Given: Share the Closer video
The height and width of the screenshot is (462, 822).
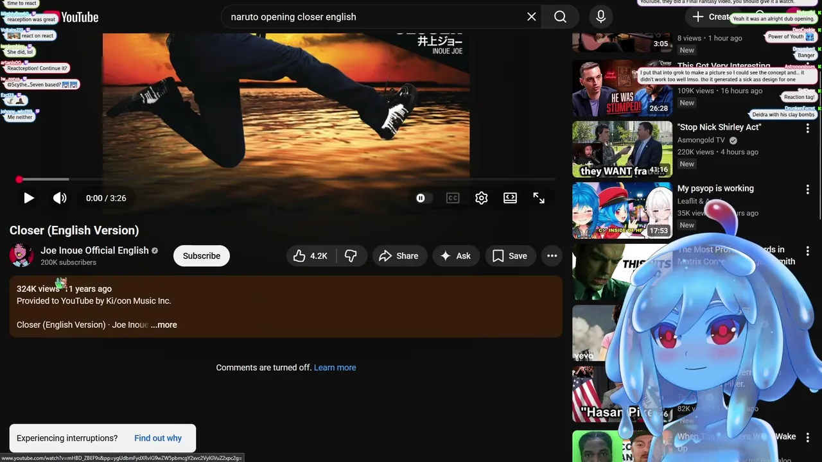Looking at the screenshot, I should [x=399, y=255].
